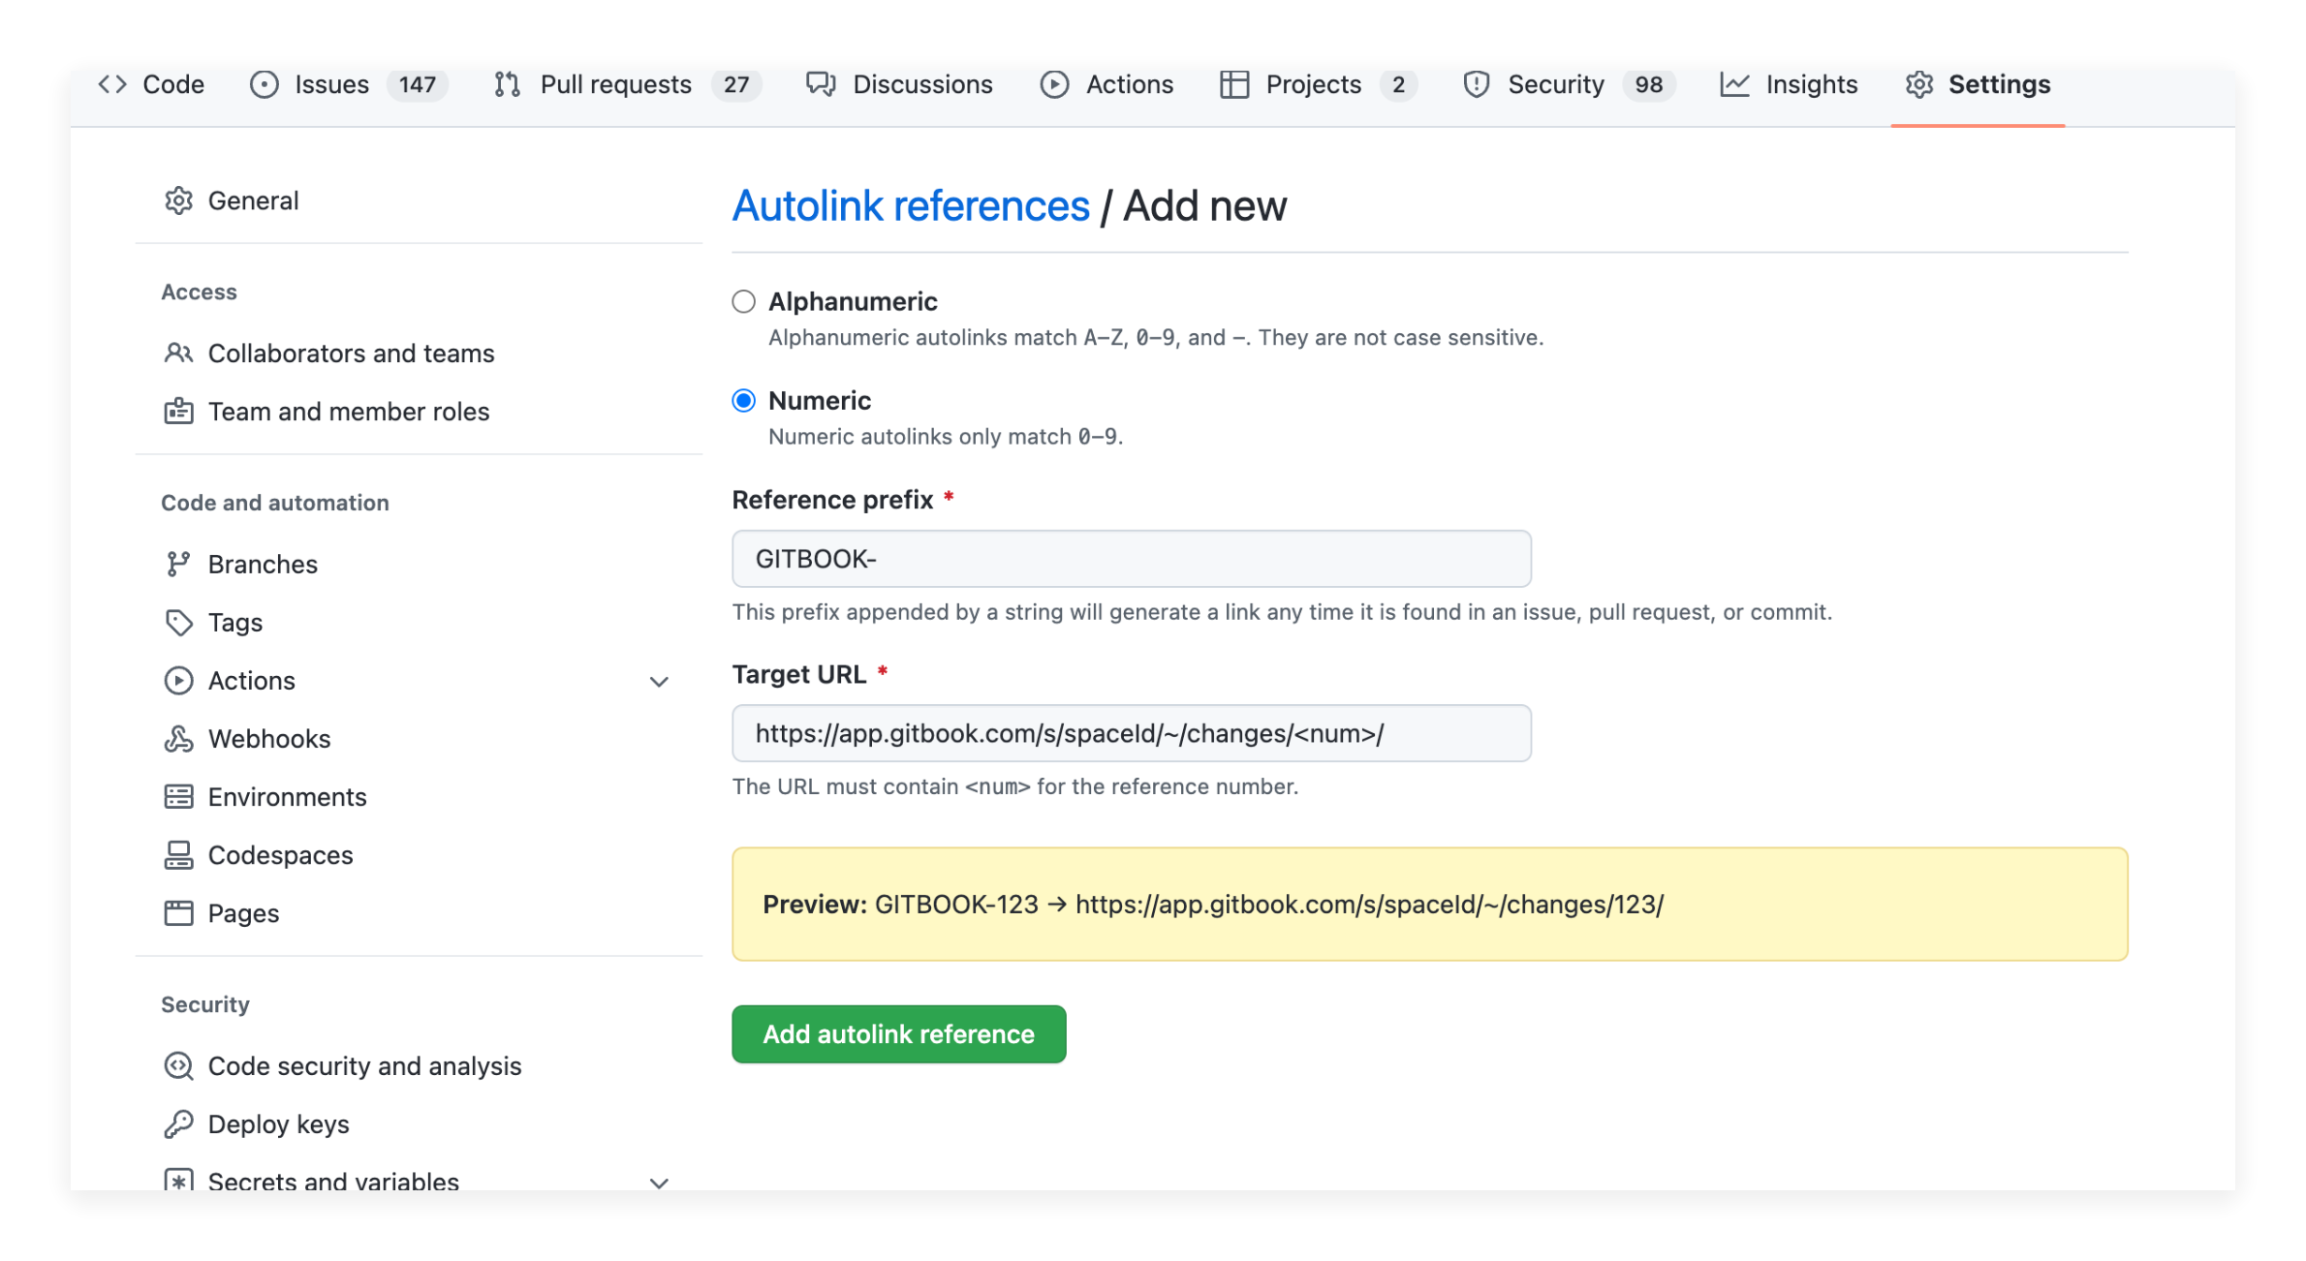Image resolution: width=2306 pixels, height=1261 pixels.
Task: Follow the Autolink references breadcrumb link
Action: pos(910,206)
